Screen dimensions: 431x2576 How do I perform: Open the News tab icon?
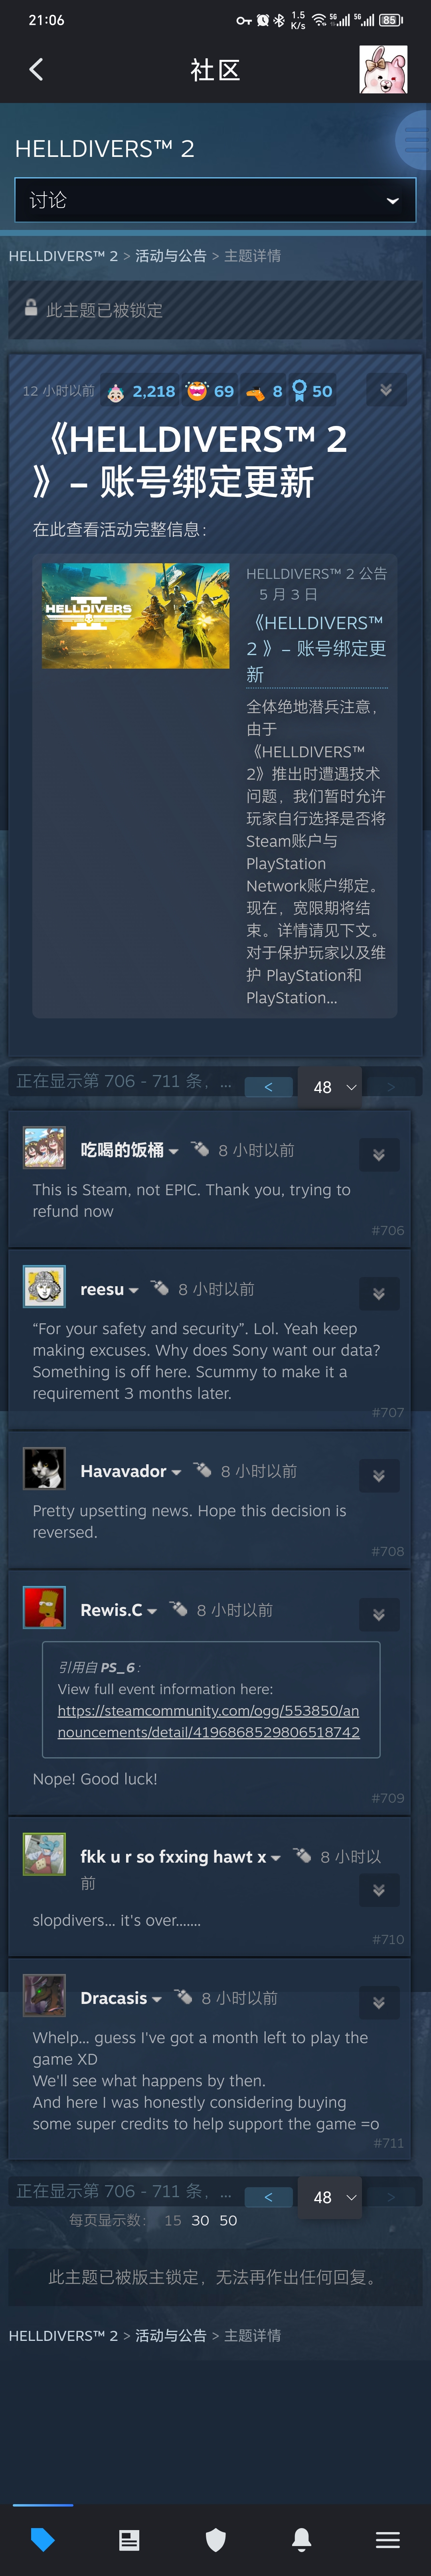[x=129, y=2539]
